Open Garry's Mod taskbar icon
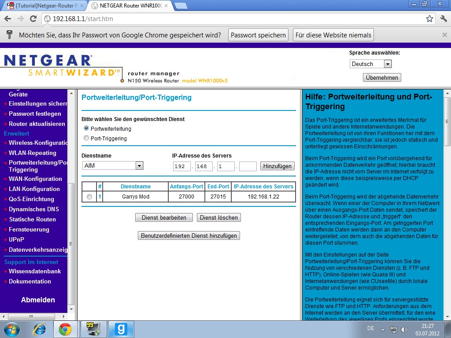Screen dimensions: 451x338 121,329
